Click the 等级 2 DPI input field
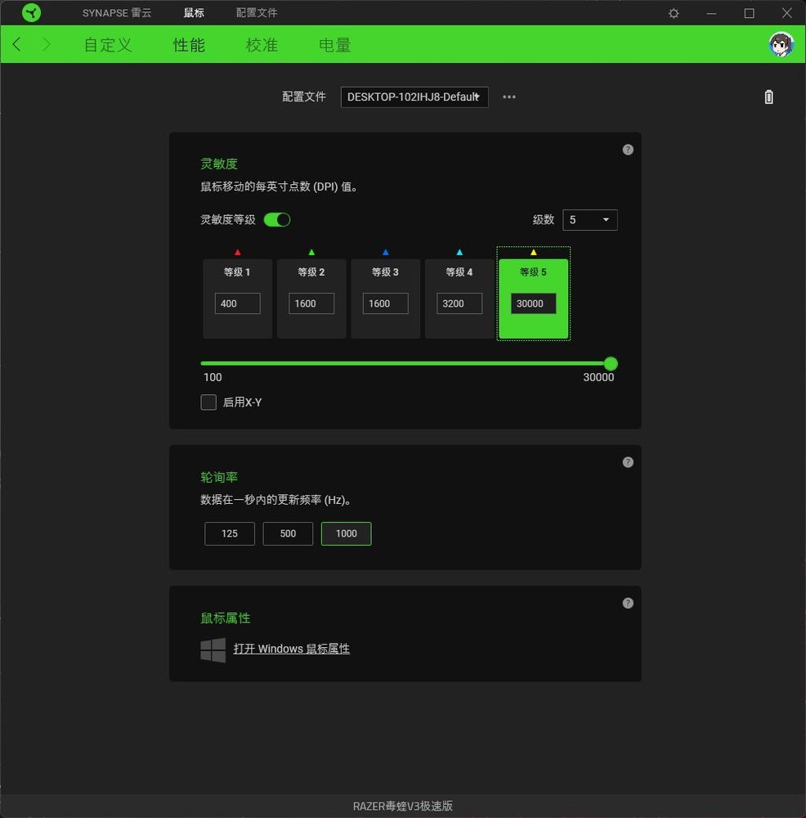This screenshot has height=818, width=806. pyautogui.click(x=311, y=303)
